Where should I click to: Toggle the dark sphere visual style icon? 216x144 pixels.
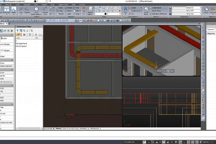coord(117,20)
